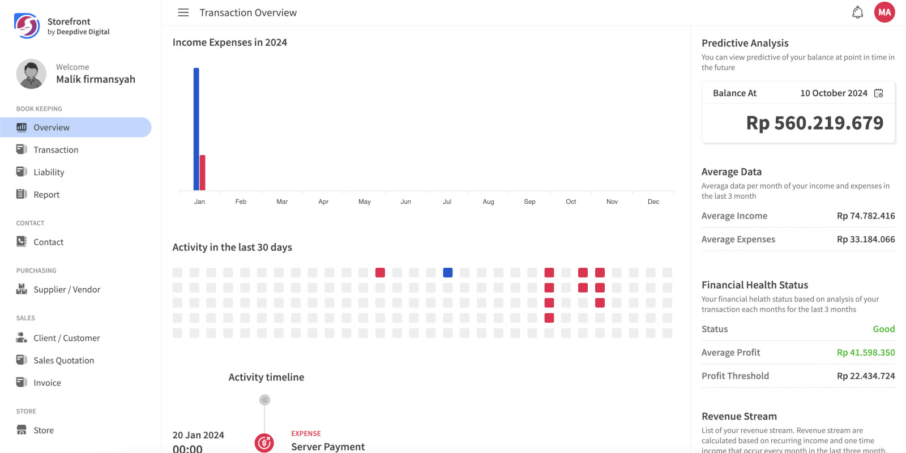
Task: Open the Liability section
Action: coord(49,172)
